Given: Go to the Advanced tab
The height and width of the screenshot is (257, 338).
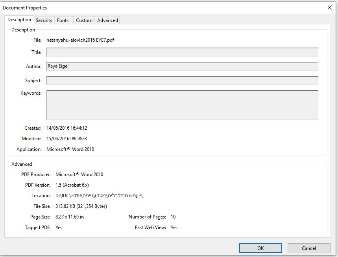Looking at the screenshot, I should [107, 20].
